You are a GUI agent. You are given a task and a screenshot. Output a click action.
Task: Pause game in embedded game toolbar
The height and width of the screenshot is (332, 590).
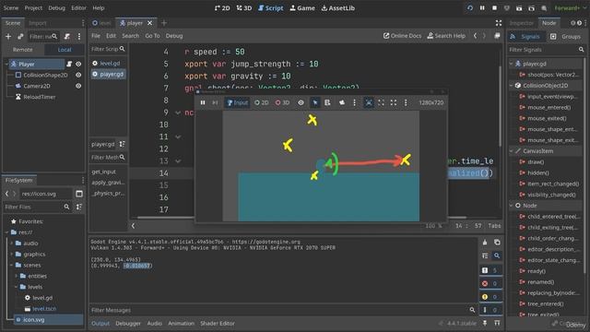pyautogui.click(x=203, y=102)
